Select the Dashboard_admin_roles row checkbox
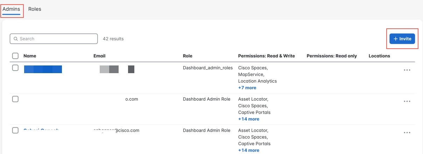 (15, 68)
